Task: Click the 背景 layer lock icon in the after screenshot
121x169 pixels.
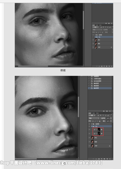Action: (110, 146)
